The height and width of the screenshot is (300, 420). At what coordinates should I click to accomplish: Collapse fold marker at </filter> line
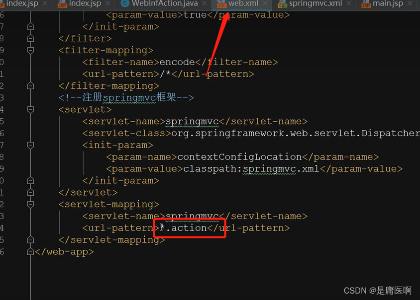pyautogui.click(x=30, y=39)
